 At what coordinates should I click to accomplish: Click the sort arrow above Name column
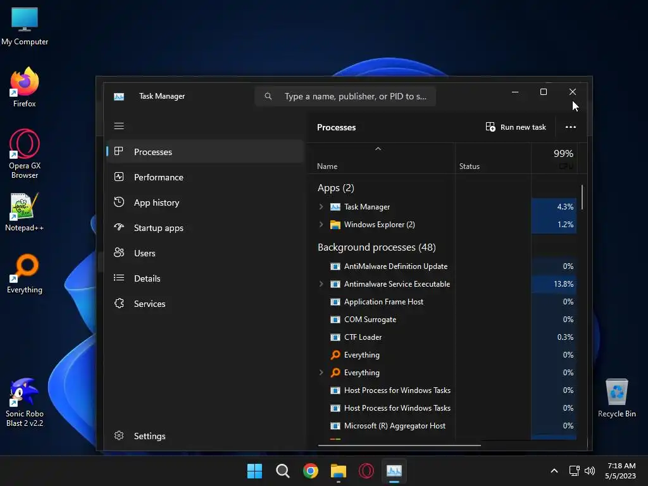coord(378,149)
